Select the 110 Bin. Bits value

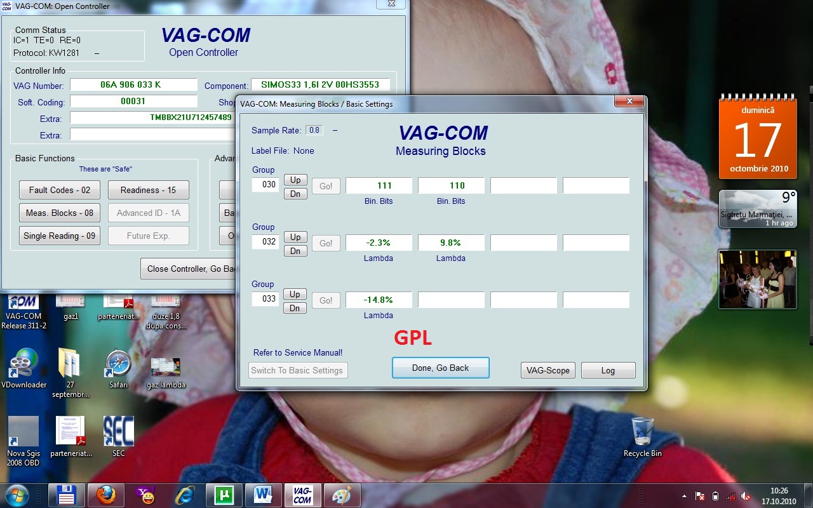451,185
